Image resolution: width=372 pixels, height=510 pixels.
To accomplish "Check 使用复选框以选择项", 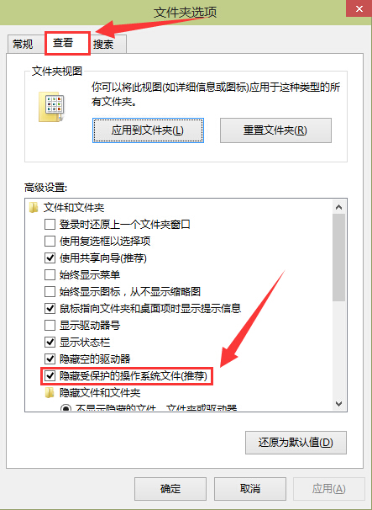I will pos(50,241).
